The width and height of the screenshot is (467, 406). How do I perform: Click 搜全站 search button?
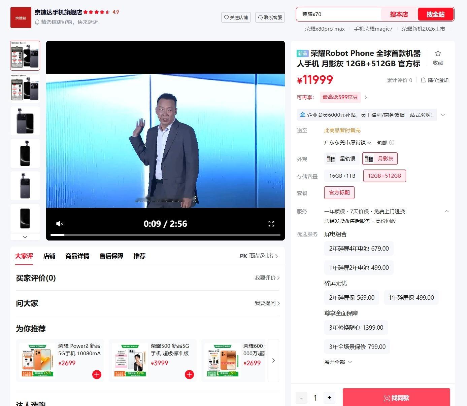pyautogui.click(x=436, y=14)
